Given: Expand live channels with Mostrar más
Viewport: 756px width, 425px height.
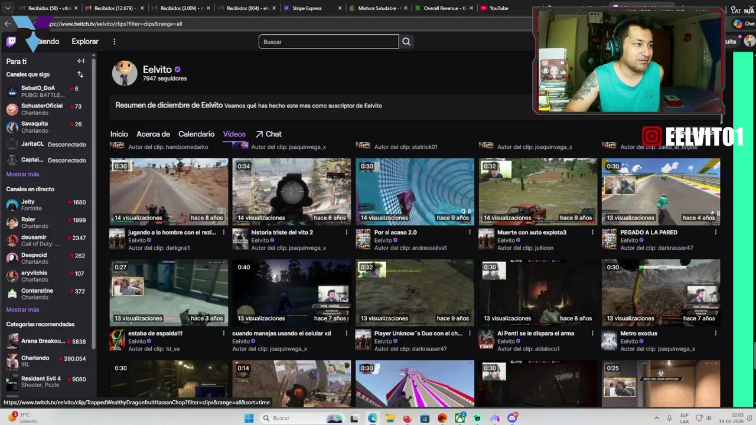Looking at the screenshot, I should tap(22, 309).
